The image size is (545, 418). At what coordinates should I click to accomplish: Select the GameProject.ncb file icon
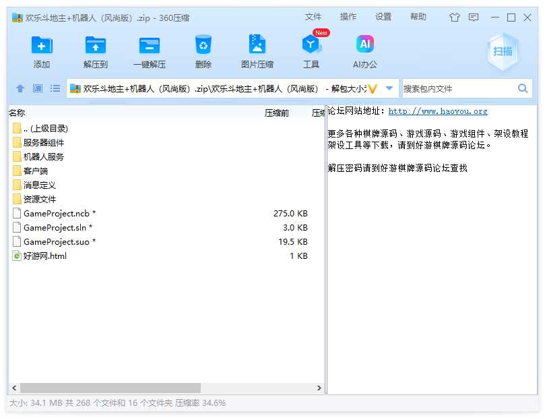17,214
